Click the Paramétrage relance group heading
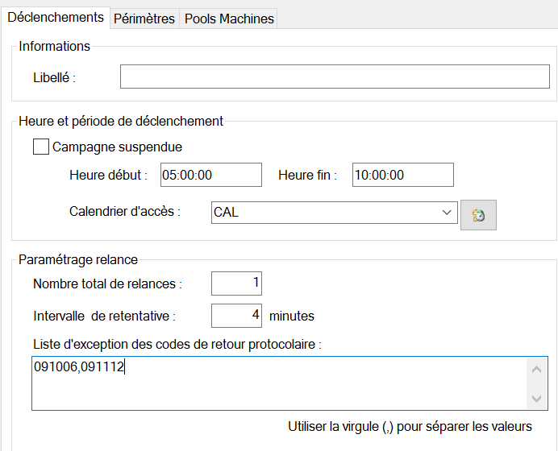The image size is (558, 451). [x=78, y=259]
